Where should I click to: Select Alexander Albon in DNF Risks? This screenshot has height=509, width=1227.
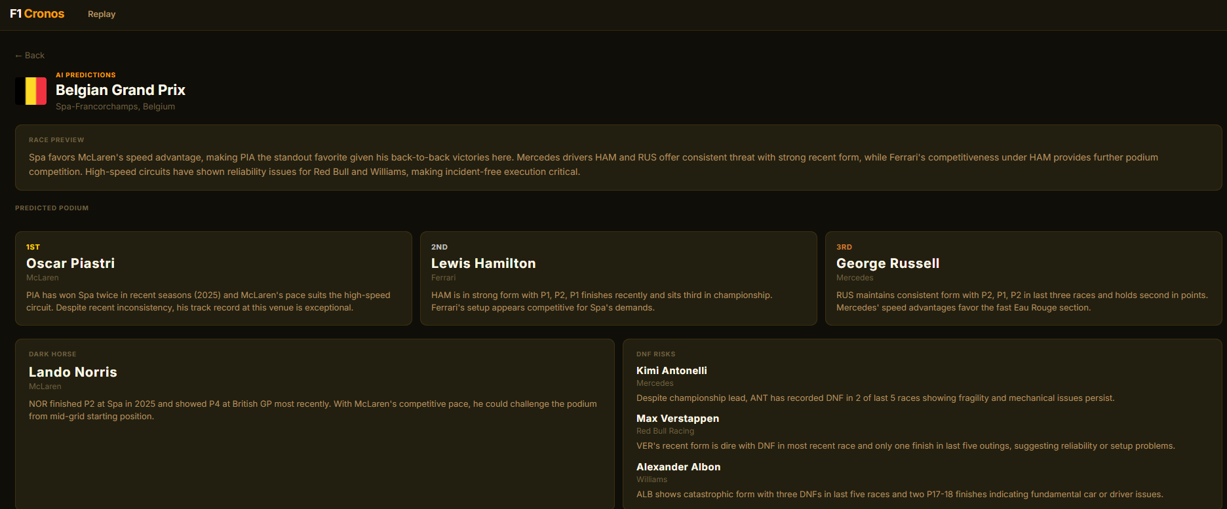[x=678, y=467]
